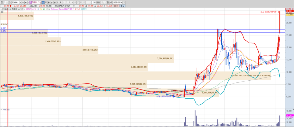The width and height of the screenshot is (294, 127).
Task: Switch to tick (틱) chart period
Action: (x=60, y=2)
